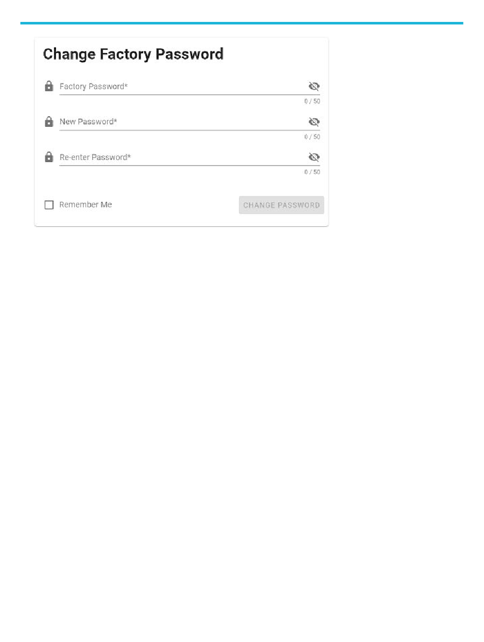Click the lock icon beside New Password
Image resolution: width=484 pixels, height=642 pixels.
(x=49, y=122)
